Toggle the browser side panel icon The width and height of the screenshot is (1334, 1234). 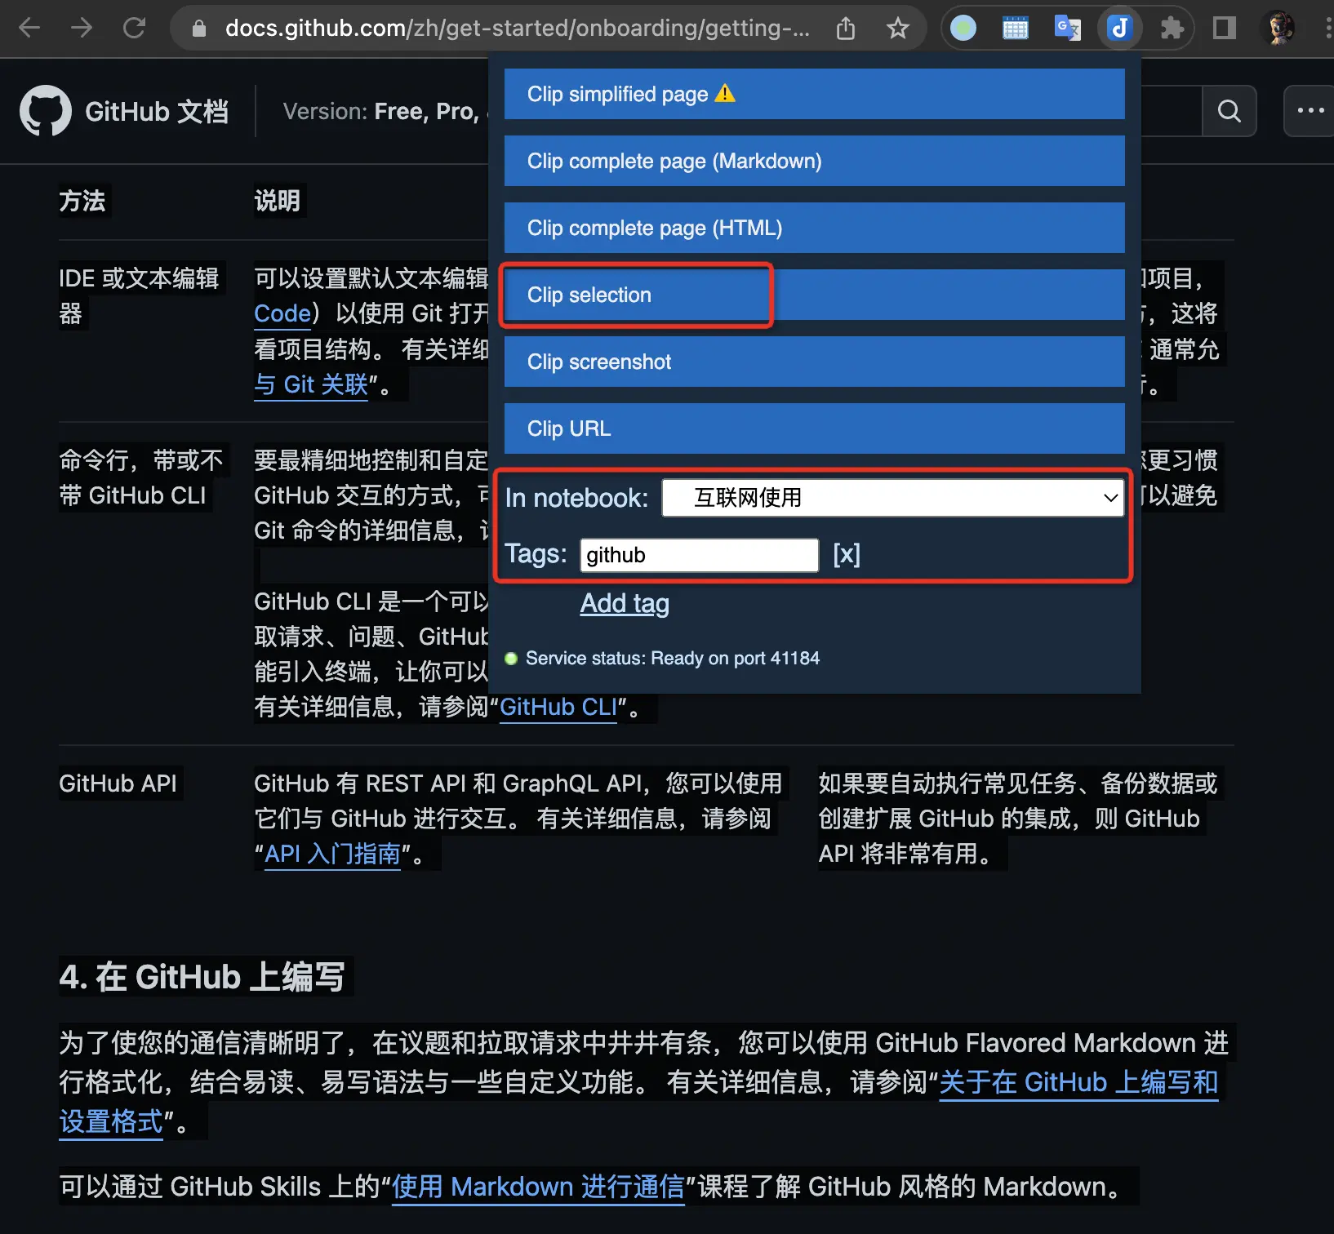click(x=1225, y=29)
